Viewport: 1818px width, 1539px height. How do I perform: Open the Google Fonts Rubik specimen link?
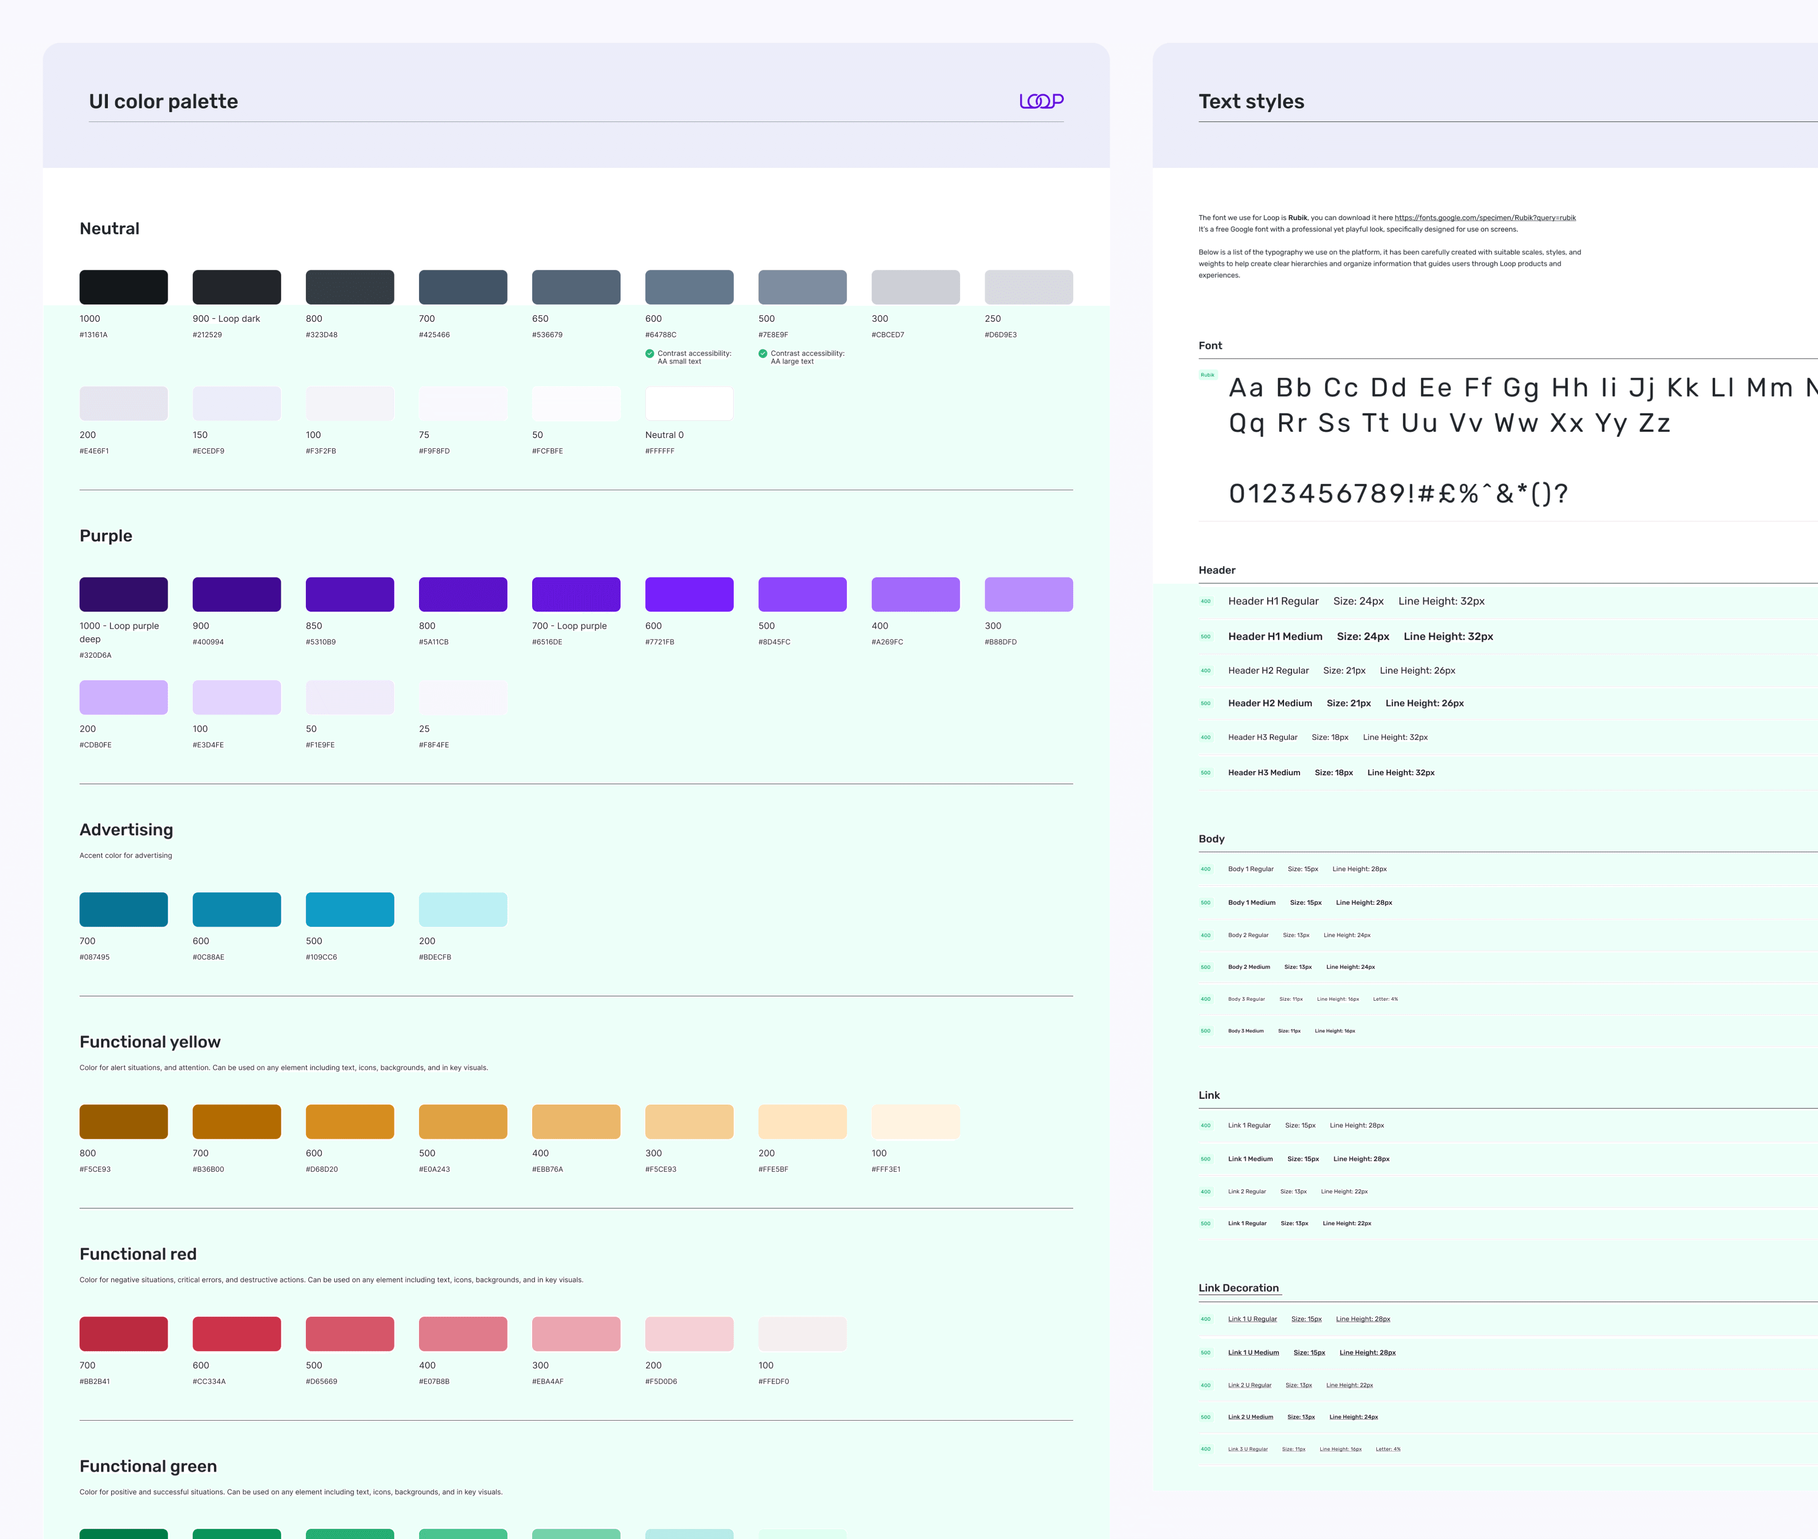point(1485,218)
